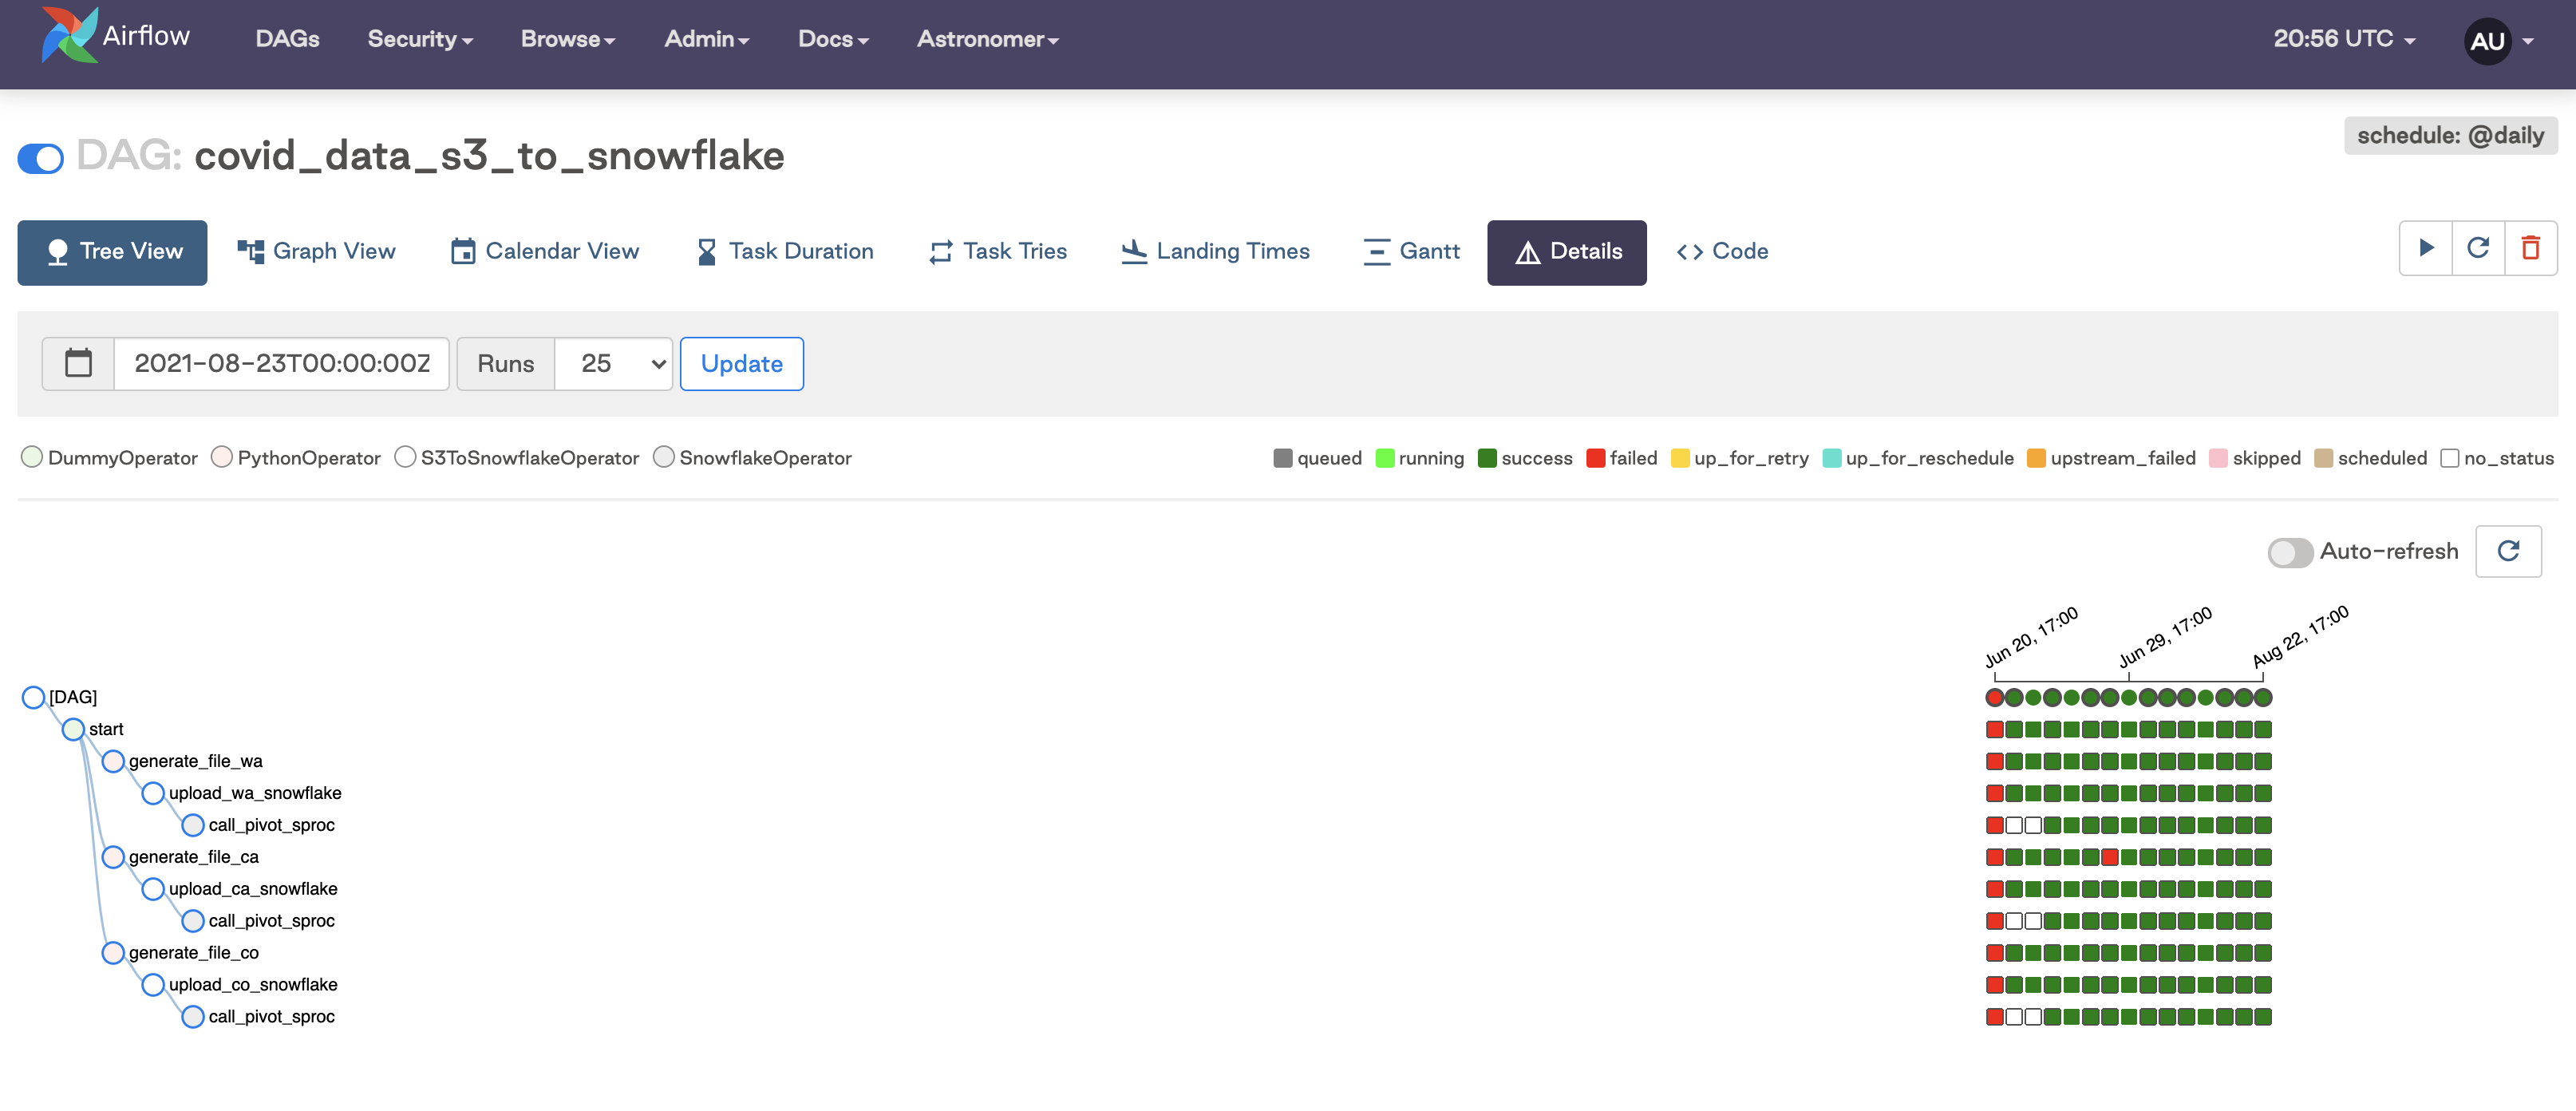Click the failed status legend swatch

pyautogui.click(x=1596, y=458)
